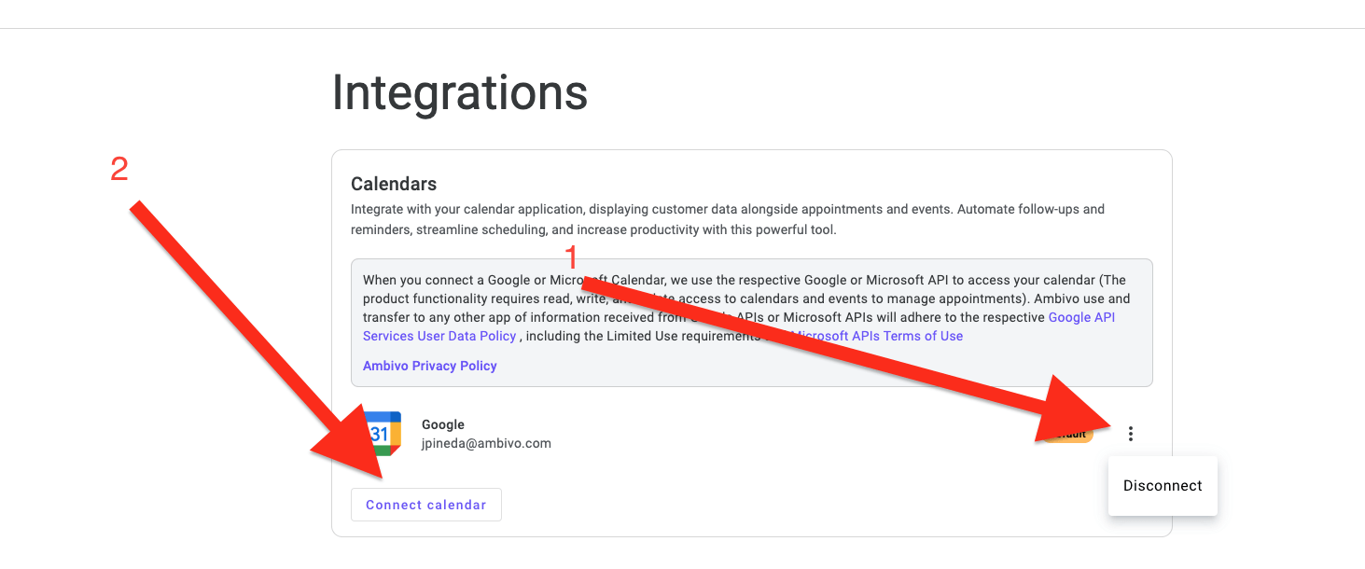Screen dimensions: 1365x569
Task: Click the Calendars section heading
Action: pyautogui.click(x=394, y=184)
